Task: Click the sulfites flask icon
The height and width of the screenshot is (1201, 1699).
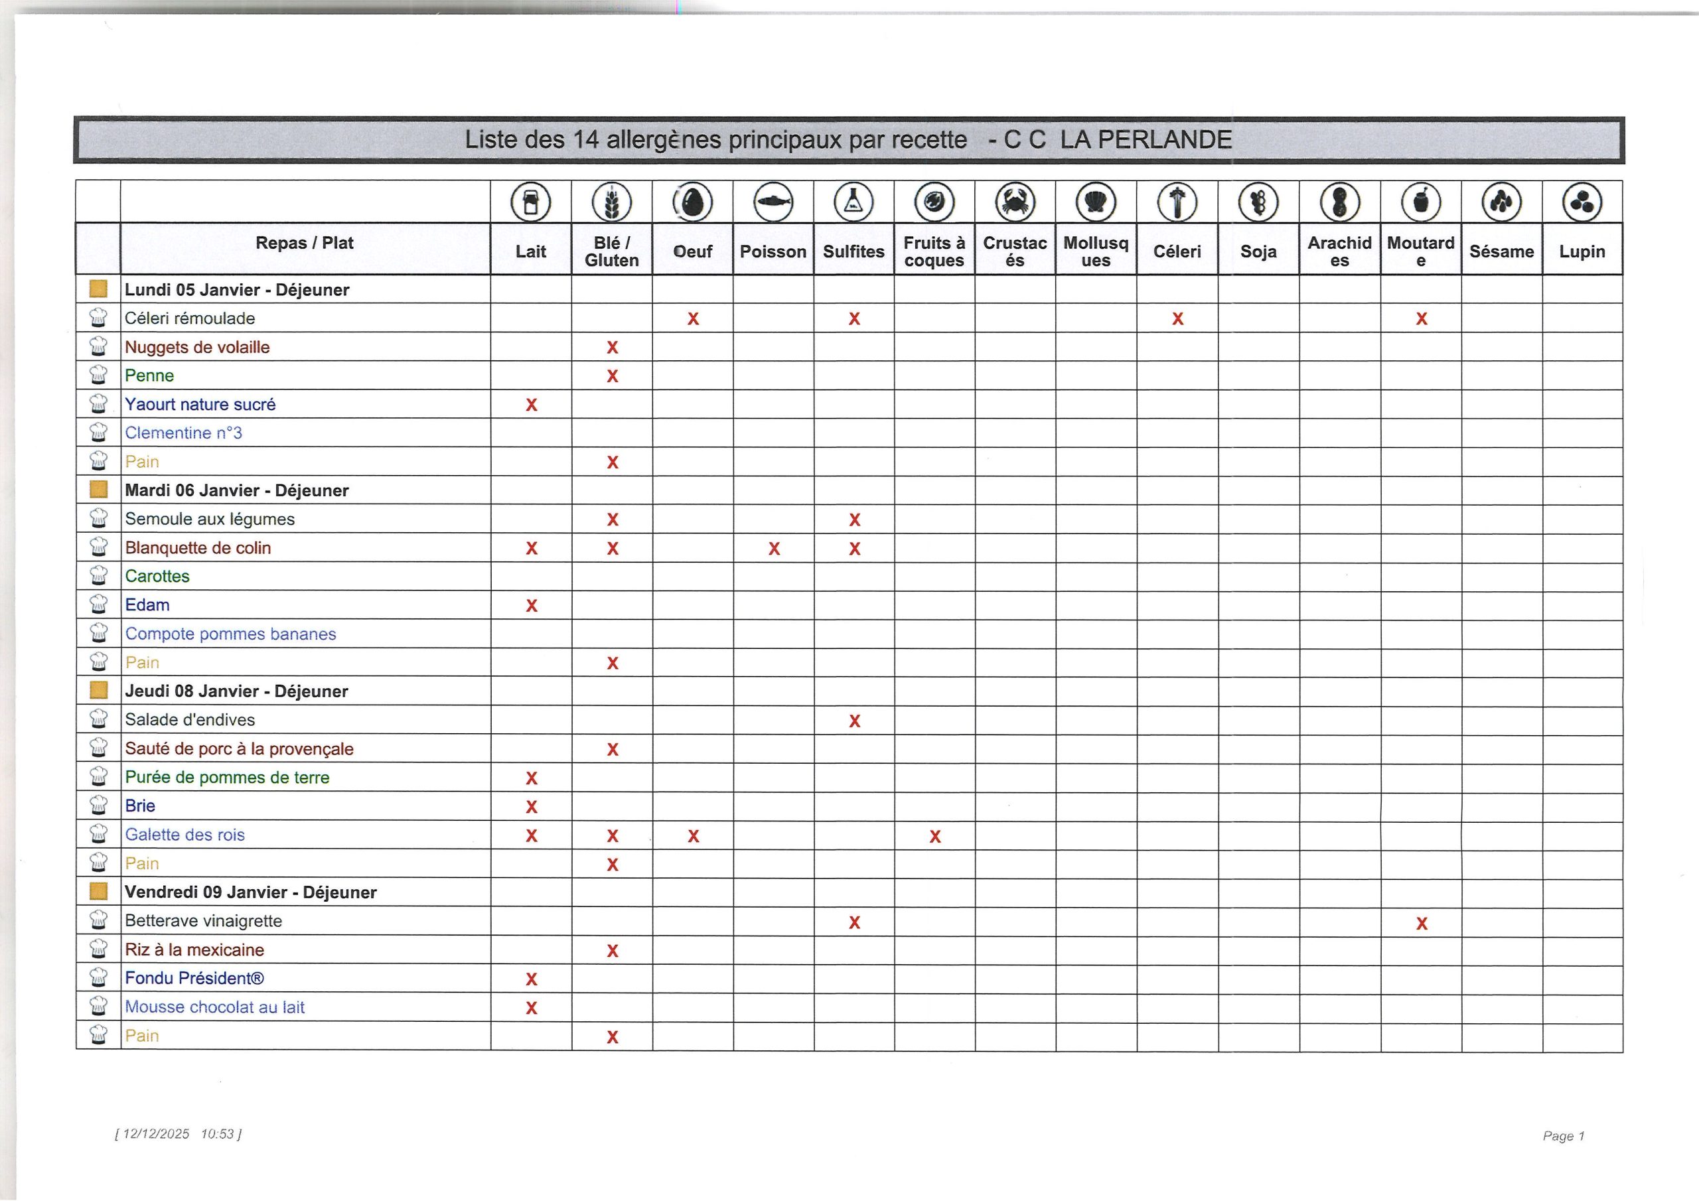Action: point(854,202)
